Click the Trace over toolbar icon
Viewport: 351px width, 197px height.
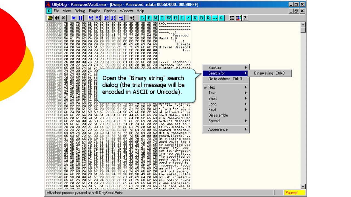[113, 18]
